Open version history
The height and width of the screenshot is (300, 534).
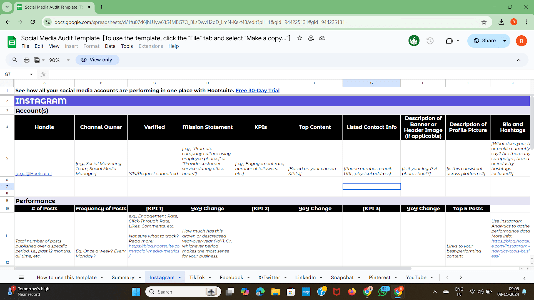[x=430, y=41]
